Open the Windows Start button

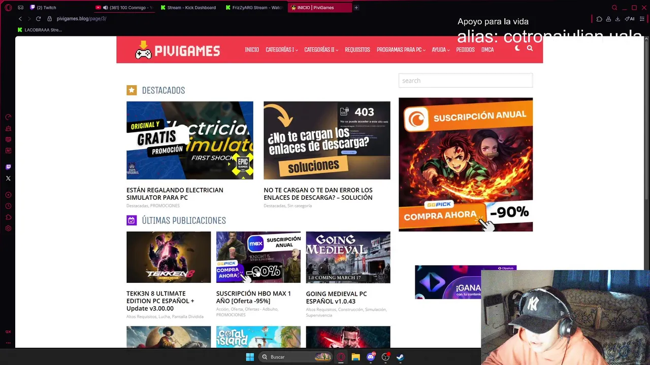click(x=250, y=357)
